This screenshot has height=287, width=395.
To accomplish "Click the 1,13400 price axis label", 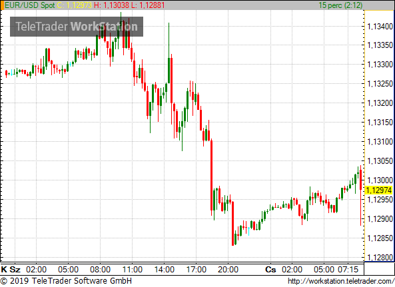I will pyautogui.click(x=380, y=26).
